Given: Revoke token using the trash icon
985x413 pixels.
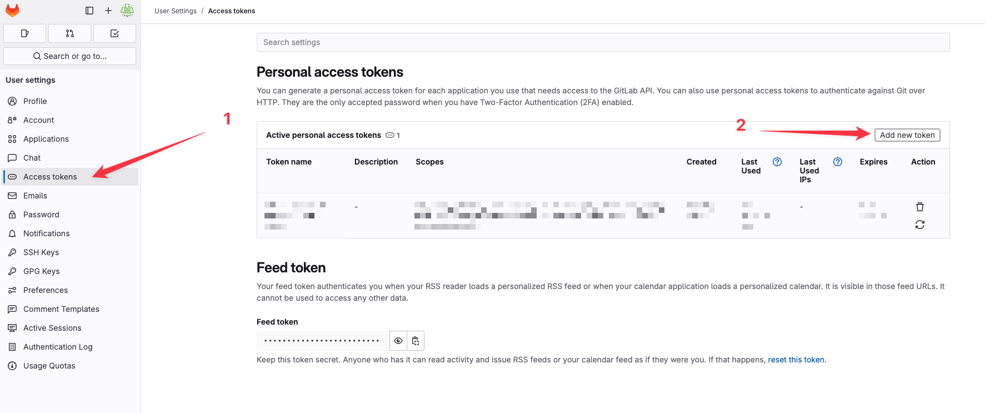Looking at the screenshot, I should 920,207.
